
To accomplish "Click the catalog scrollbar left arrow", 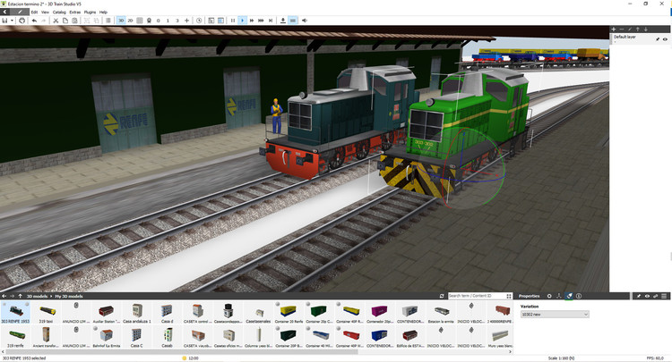I will [4, 351].
